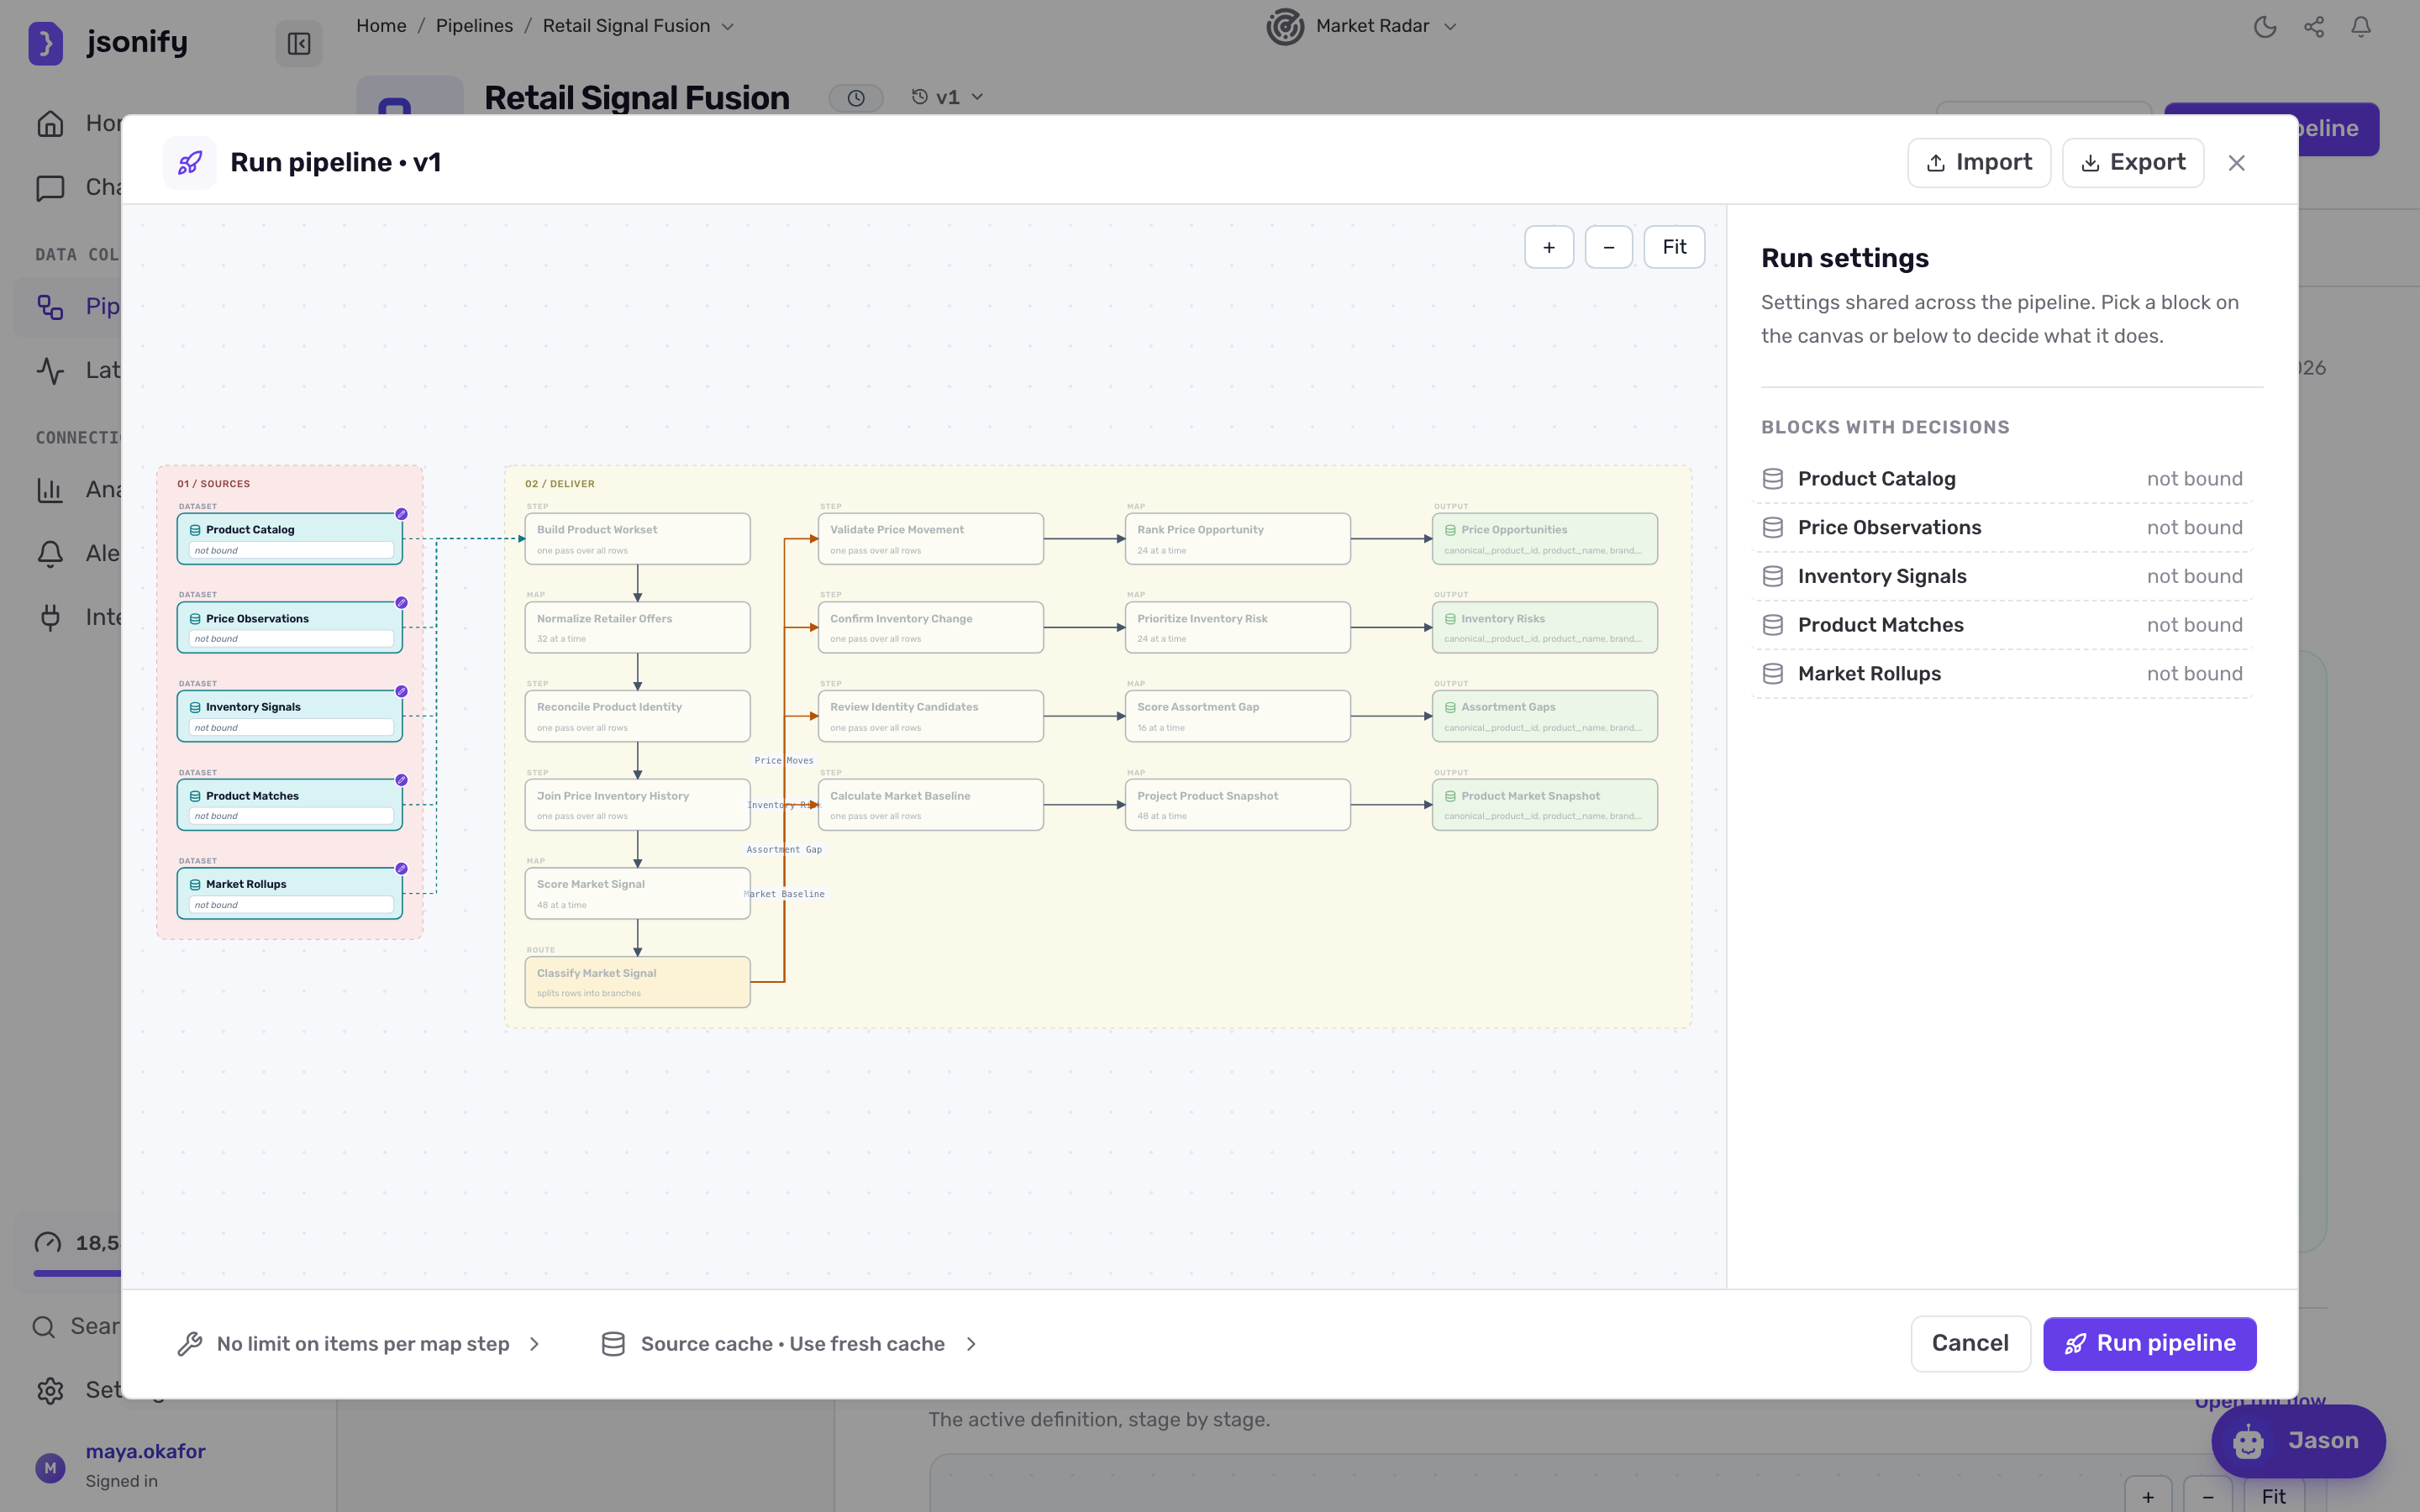This screenshot has width=2420, height=1512.
Task: Select the Pipelines sidebar icon
Action: [x=50, y=306]
